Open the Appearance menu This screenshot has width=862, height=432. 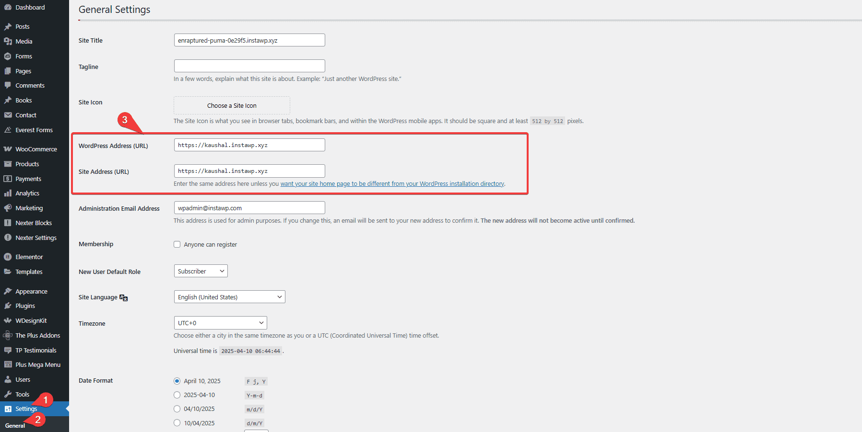31,291
